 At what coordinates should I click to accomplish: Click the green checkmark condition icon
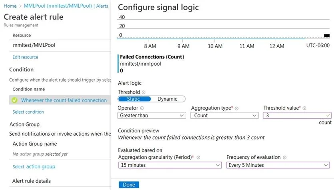click(x=14, y=100)
